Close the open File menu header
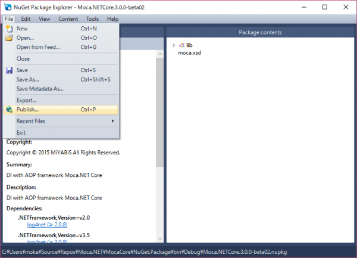Image resolution: width=357 pixels, height=258 pixels. pos(9,19)
